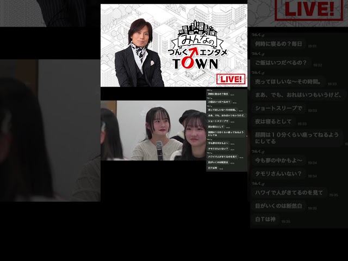This screenshot has width=348, height=261.
Task: Click the 19:32 timestamp in enlarged chat
Action: point(318,65)
